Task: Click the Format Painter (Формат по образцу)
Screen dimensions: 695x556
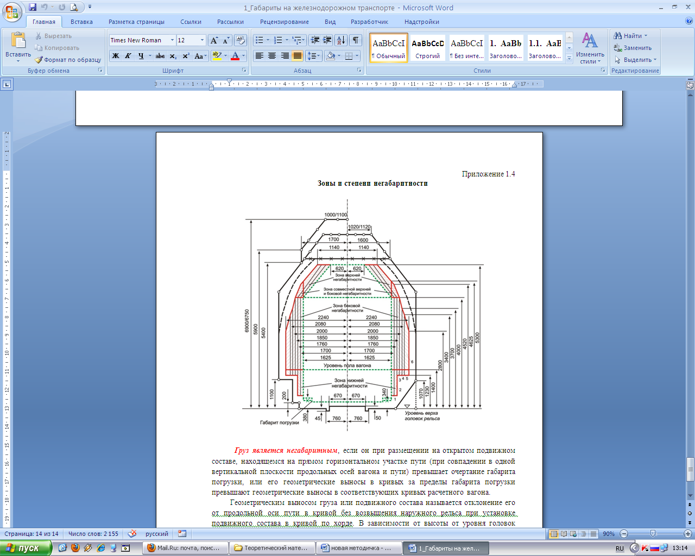Action: (68, 60)
